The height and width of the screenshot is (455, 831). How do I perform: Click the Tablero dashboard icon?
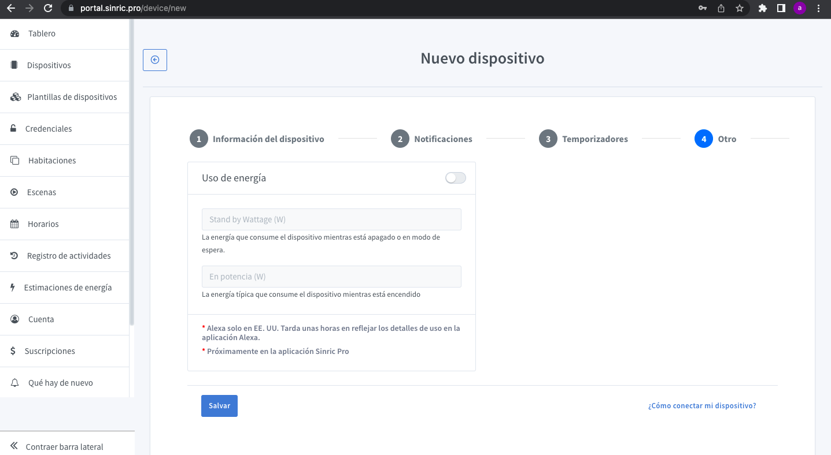15,34
